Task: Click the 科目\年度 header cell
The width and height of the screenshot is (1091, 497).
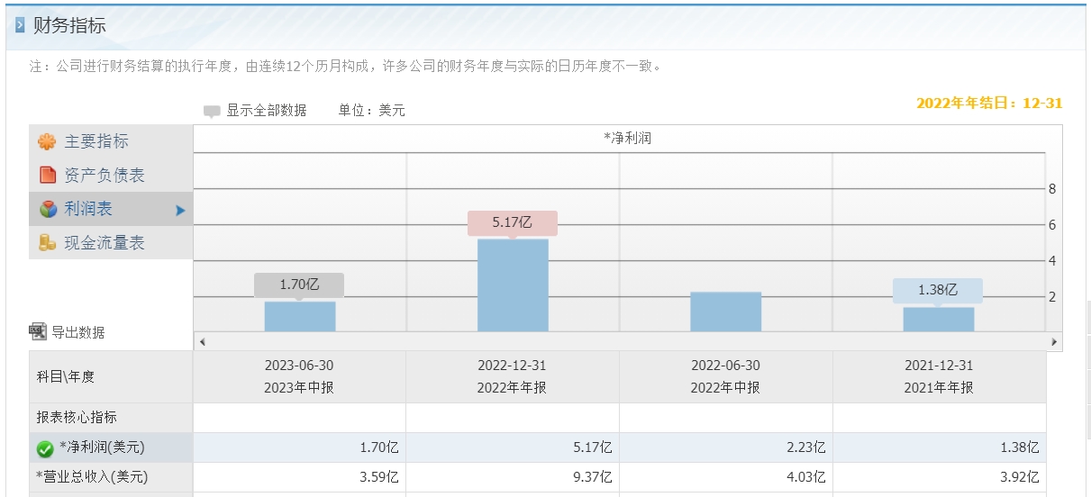Action: point(111,377)
